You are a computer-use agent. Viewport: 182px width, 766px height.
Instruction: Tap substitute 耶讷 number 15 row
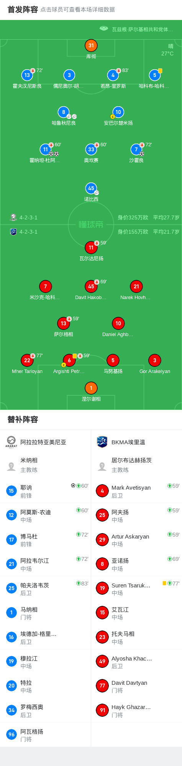46,491
